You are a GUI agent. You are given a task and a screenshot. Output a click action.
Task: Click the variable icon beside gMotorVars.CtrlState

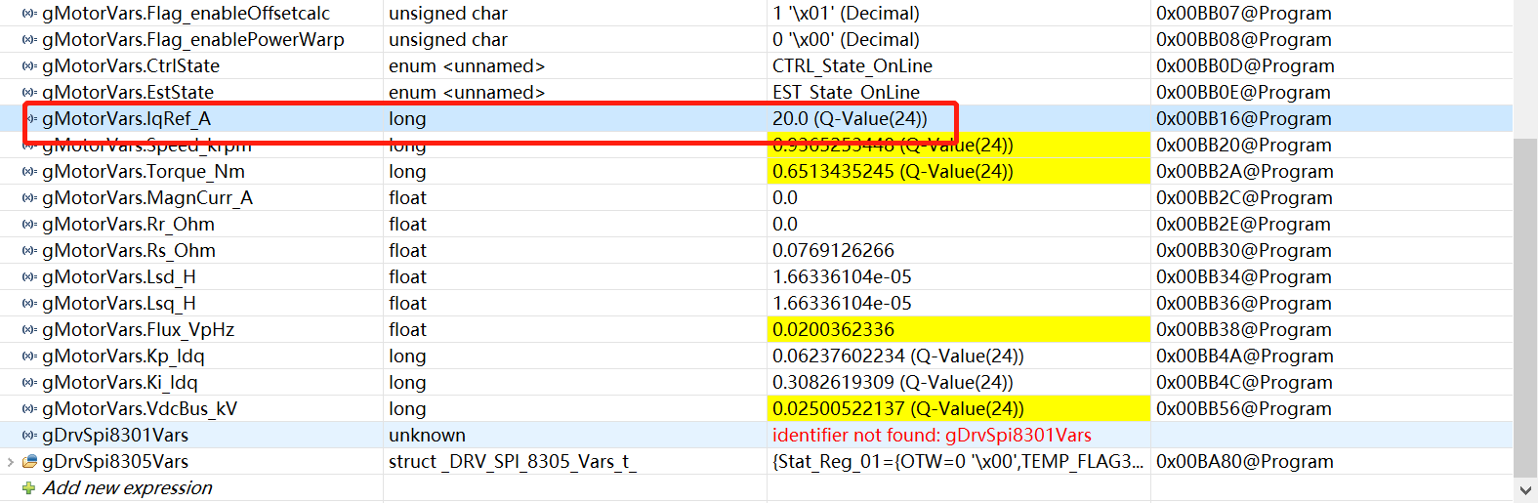point(29,66)
